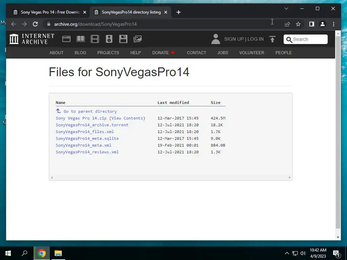This screenshot has height=260, width=347.
Task: Open the Windows Start button
Action: pos(8,253)
